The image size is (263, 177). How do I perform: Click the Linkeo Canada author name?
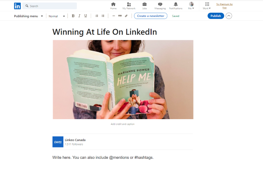75,140
